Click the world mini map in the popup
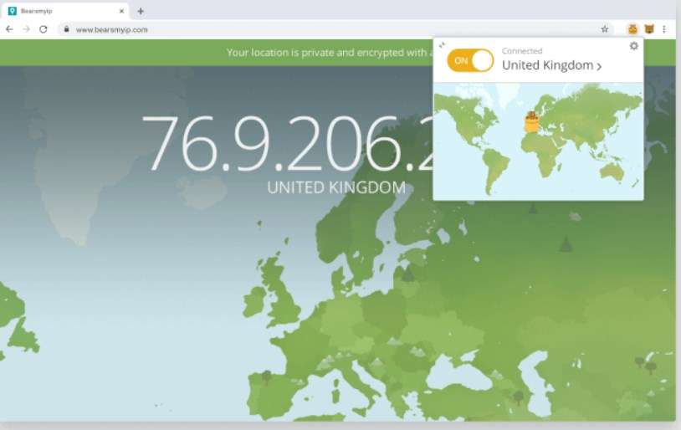 coord(538,141)
